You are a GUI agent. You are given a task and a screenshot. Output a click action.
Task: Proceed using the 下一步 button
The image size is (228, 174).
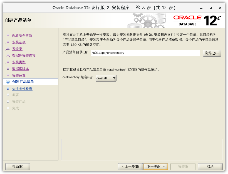(x=156, y=167)
